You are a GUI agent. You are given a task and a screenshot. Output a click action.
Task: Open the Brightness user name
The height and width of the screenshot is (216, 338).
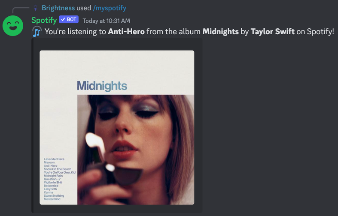[x=58, y=8]
